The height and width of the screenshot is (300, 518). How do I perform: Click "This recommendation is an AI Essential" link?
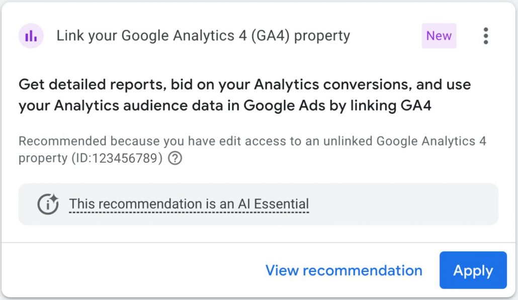(x=189, y=204)
